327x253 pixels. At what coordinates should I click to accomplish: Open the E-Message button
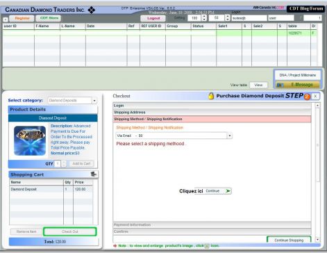coord(298,85)
